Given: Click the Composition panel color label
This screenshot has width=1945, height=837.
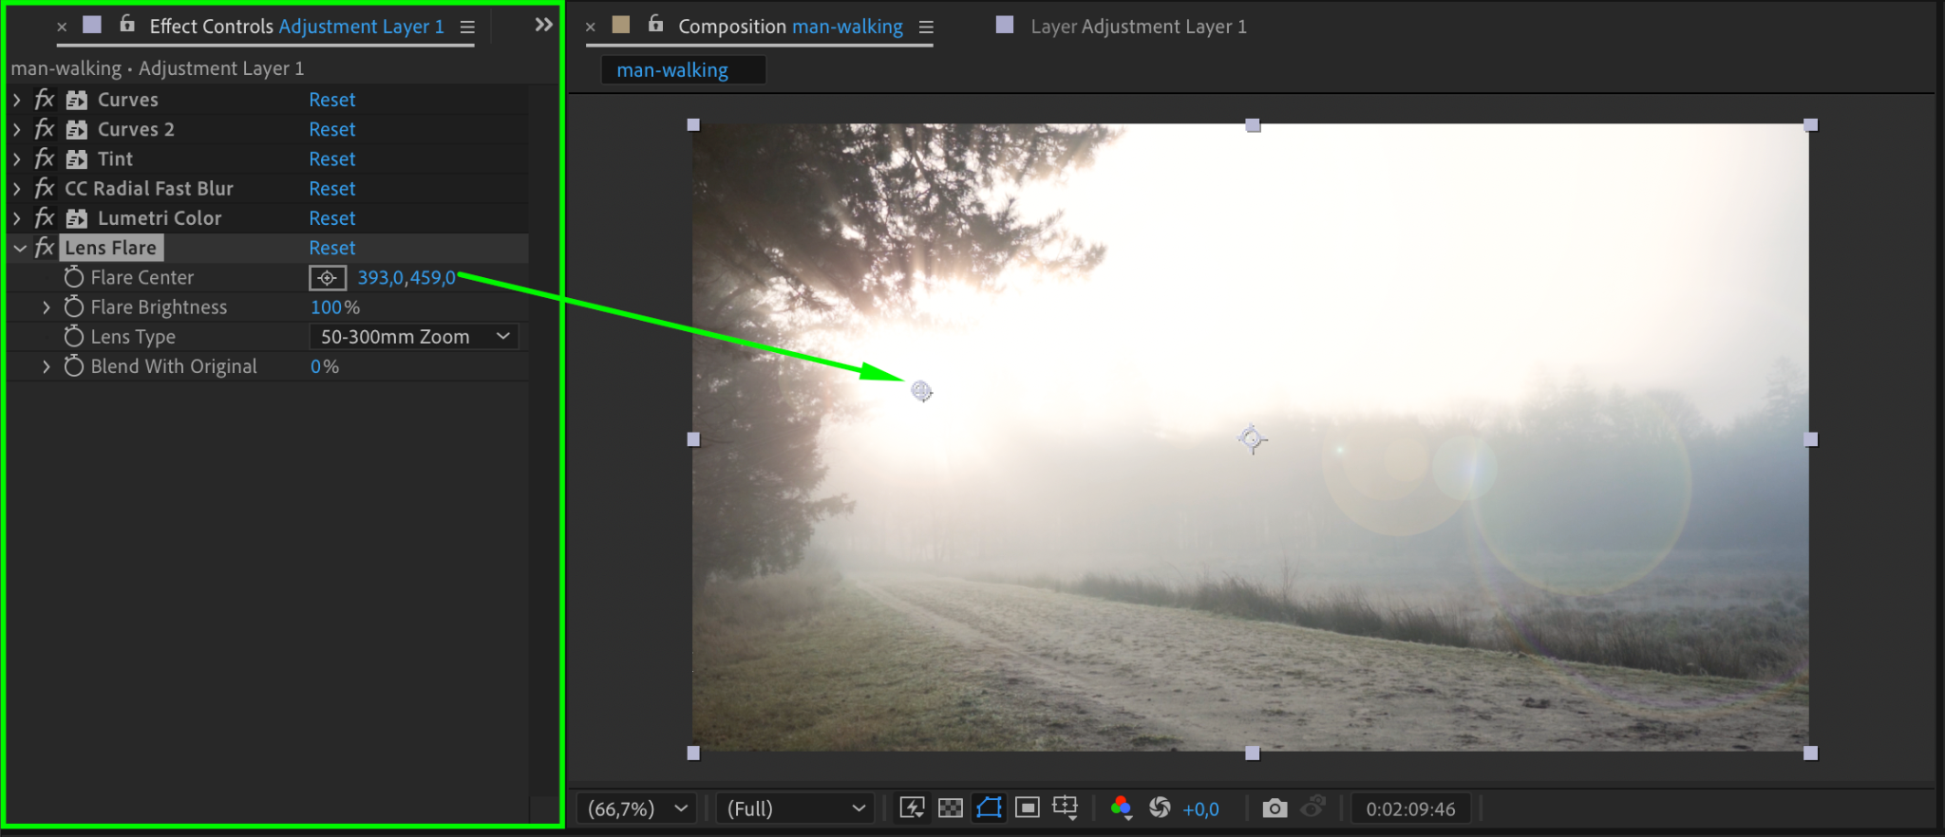Looking at the screenshot, I should pyautogui.click(x=621, y=25).
